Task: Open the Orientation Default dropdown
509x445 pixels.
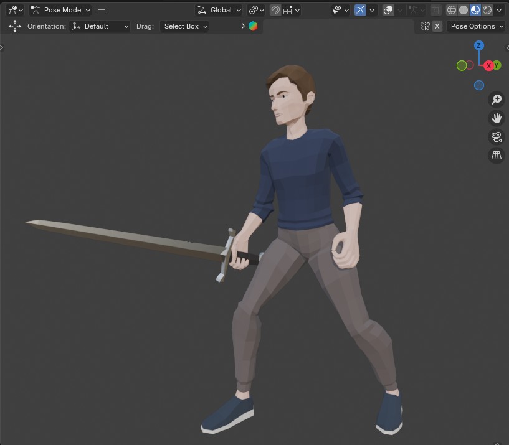Action: point(100,26)
